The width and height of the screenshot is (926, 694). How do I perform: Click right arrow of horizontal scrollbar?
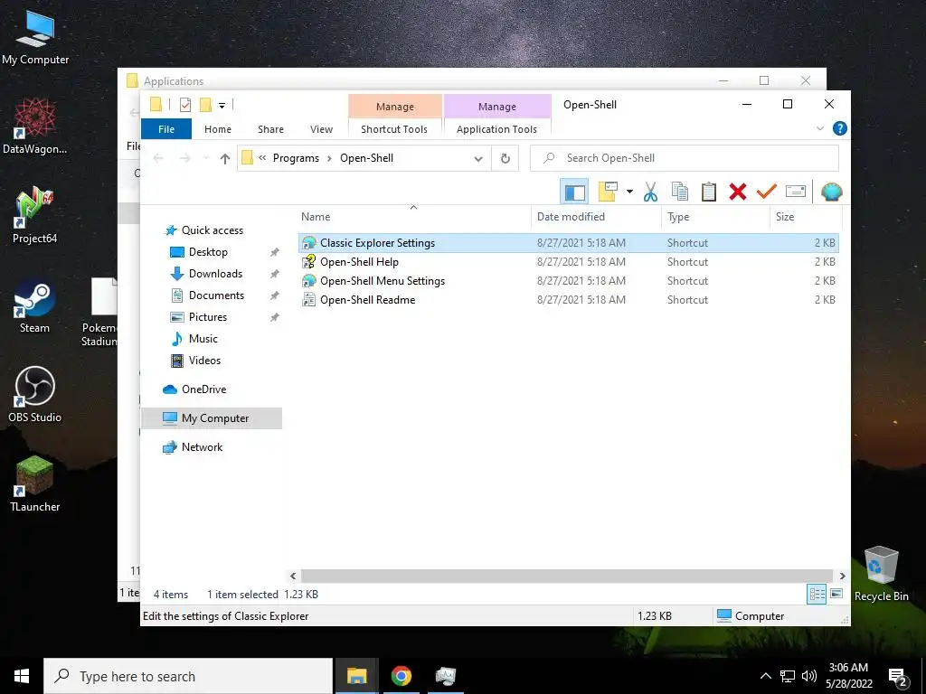click(842, 576)
